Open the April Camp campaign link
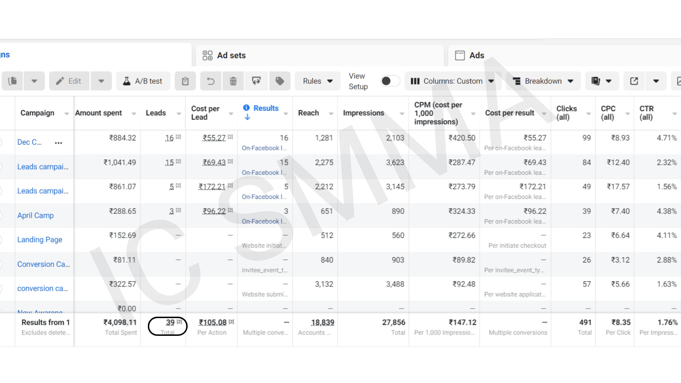681x383 pixels. [x=35, y=216]
